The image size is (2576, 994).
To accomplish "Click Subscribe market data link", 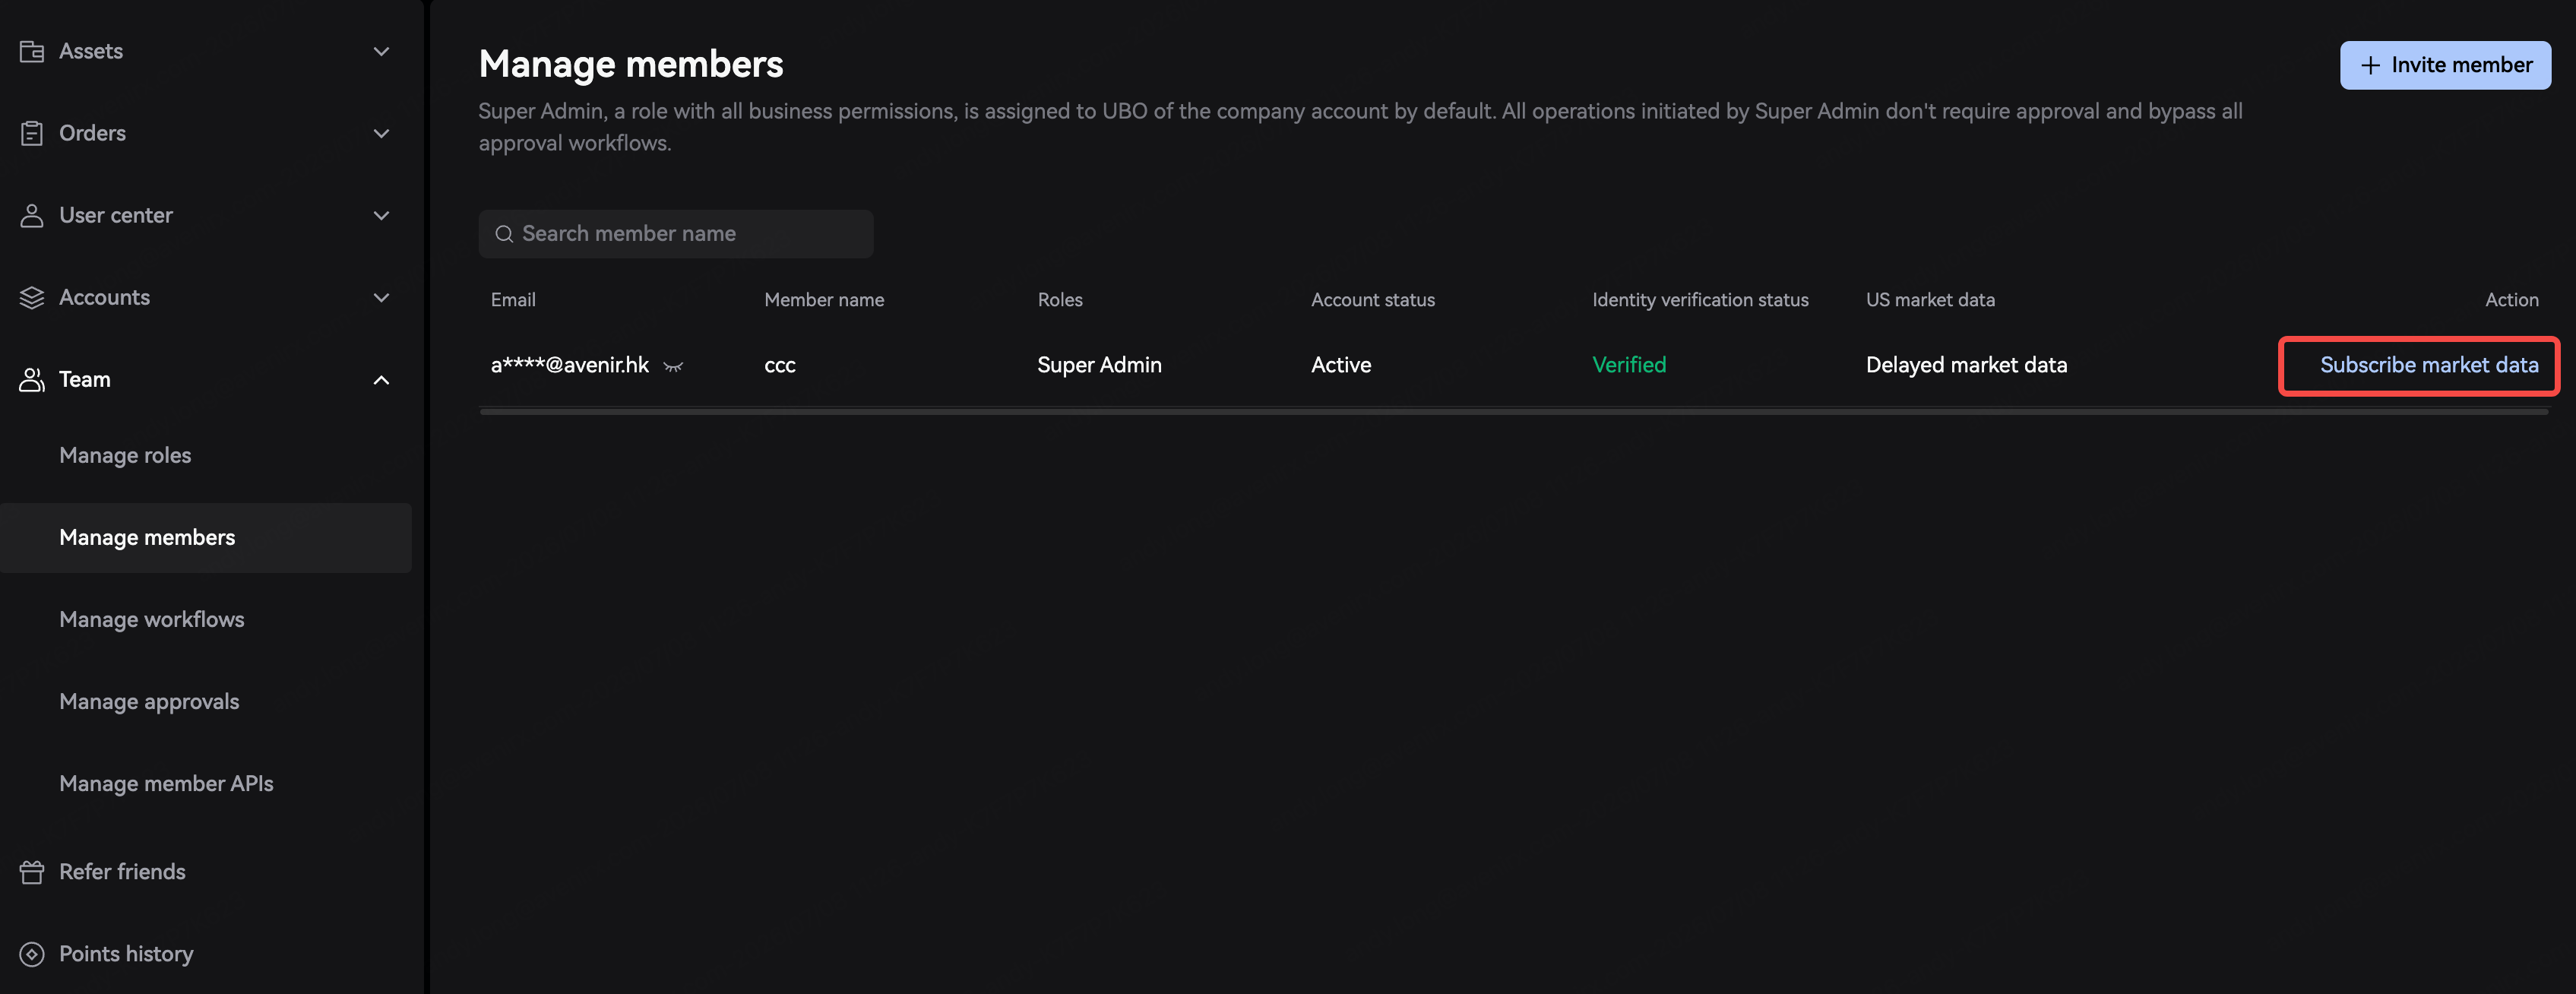I will point(2429,365).
